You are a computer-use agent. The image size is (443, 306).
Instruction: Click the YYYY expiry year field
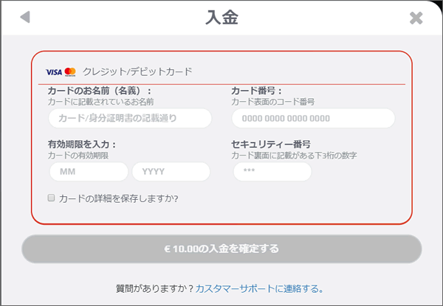[171, 172]
